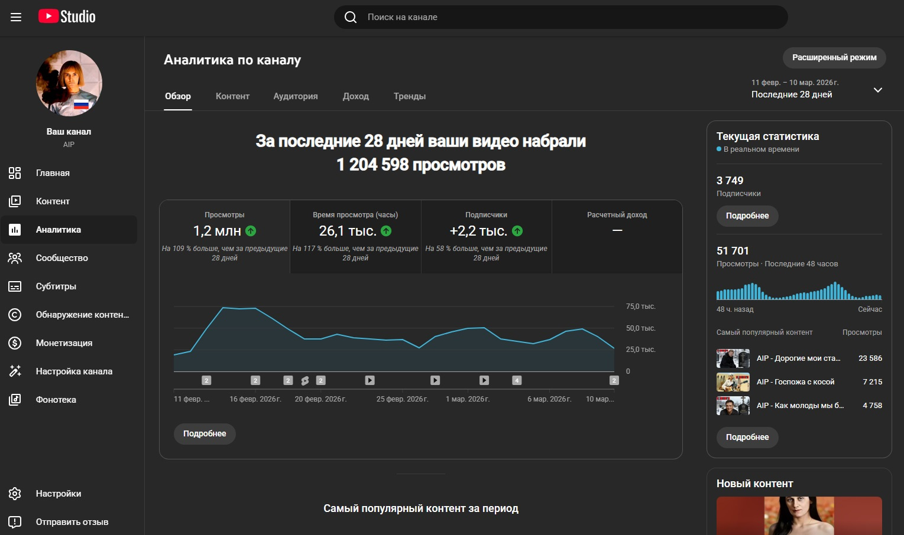
Task: Select the Просмотры metric card
Action: pos(225,237)
